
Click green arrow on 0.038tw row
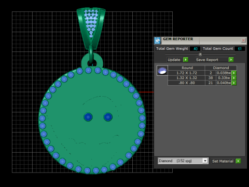[x=234, y=73]
